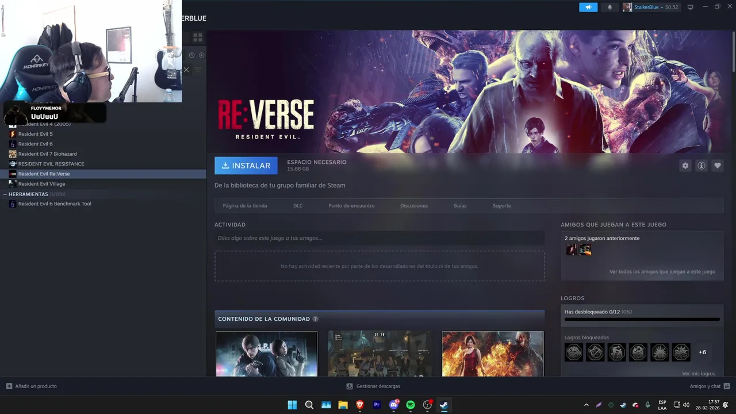
Task: Open the middle gameplay community screenshot thumbnail
Action: coord(379,354)
